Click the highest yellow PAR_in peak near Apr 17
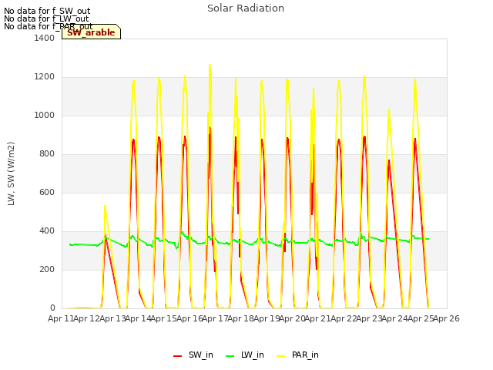This screenshot has height=370, width=493. (210, 65)
